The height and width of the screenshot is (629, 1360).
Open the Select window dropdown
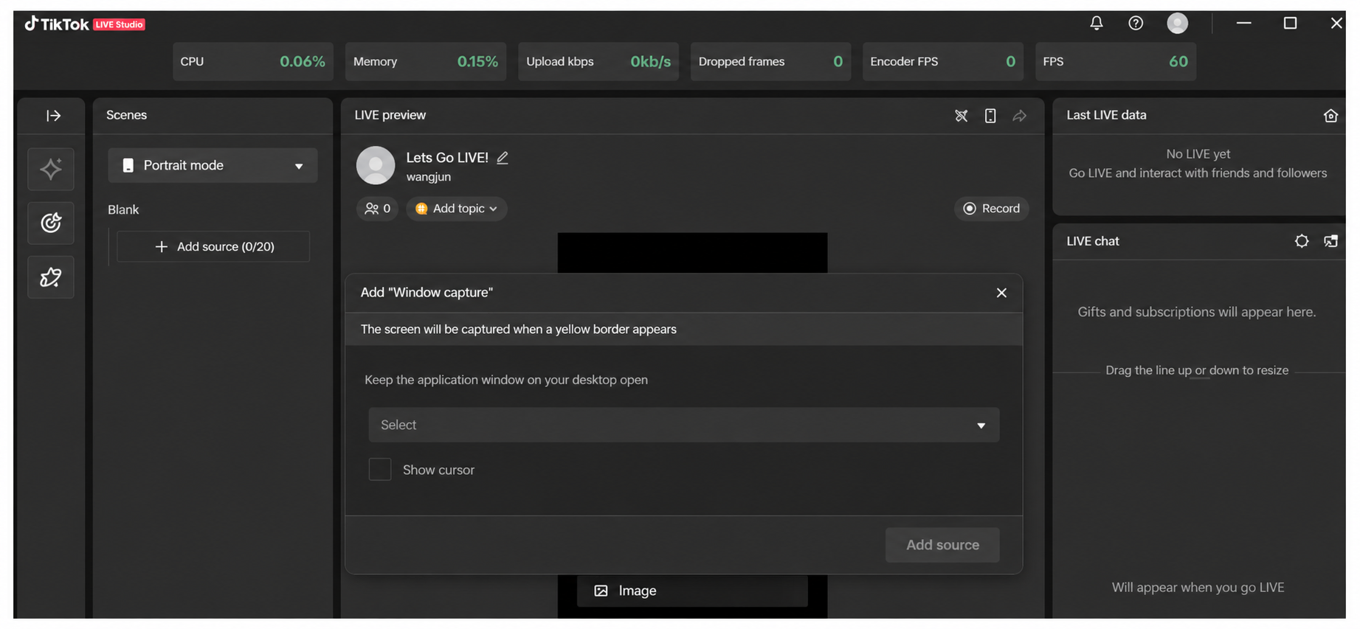[x=684, y=425]
